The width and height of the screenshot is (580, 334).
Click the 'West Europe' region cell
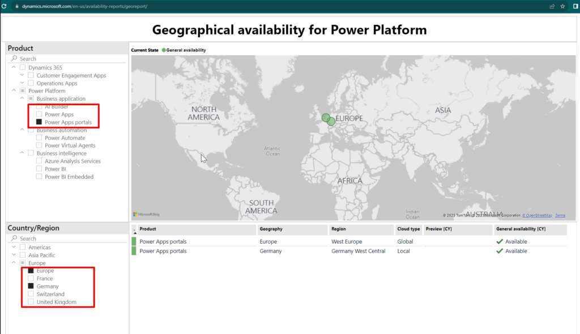[347, 241]
